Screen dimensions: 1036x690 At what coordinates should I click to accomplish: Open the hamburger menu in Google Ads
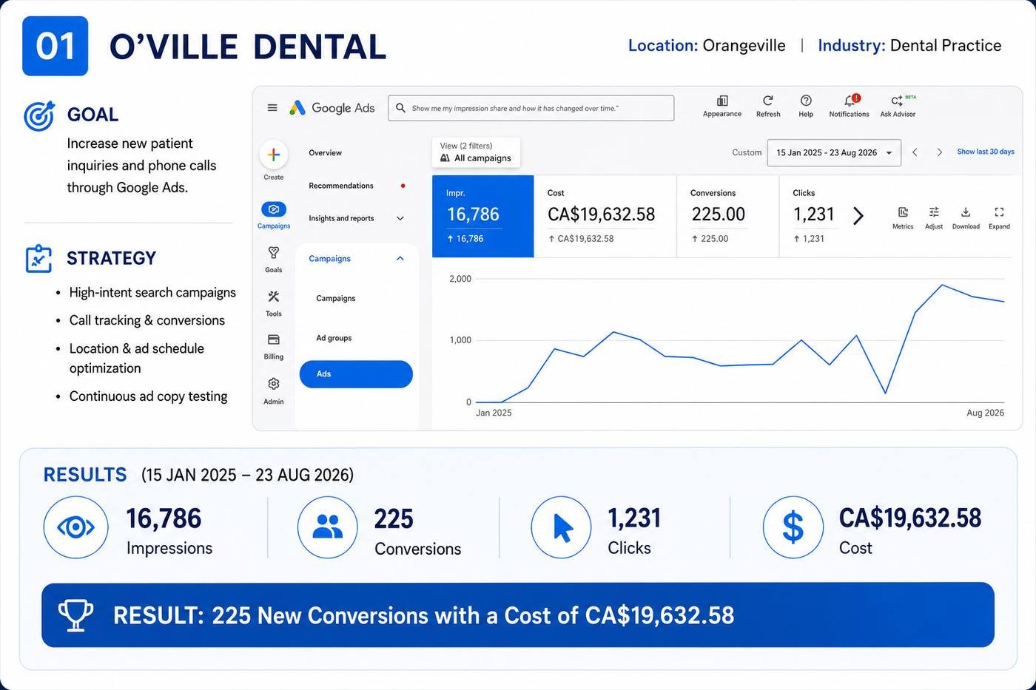pyautogui.click(x=272, y=108)
